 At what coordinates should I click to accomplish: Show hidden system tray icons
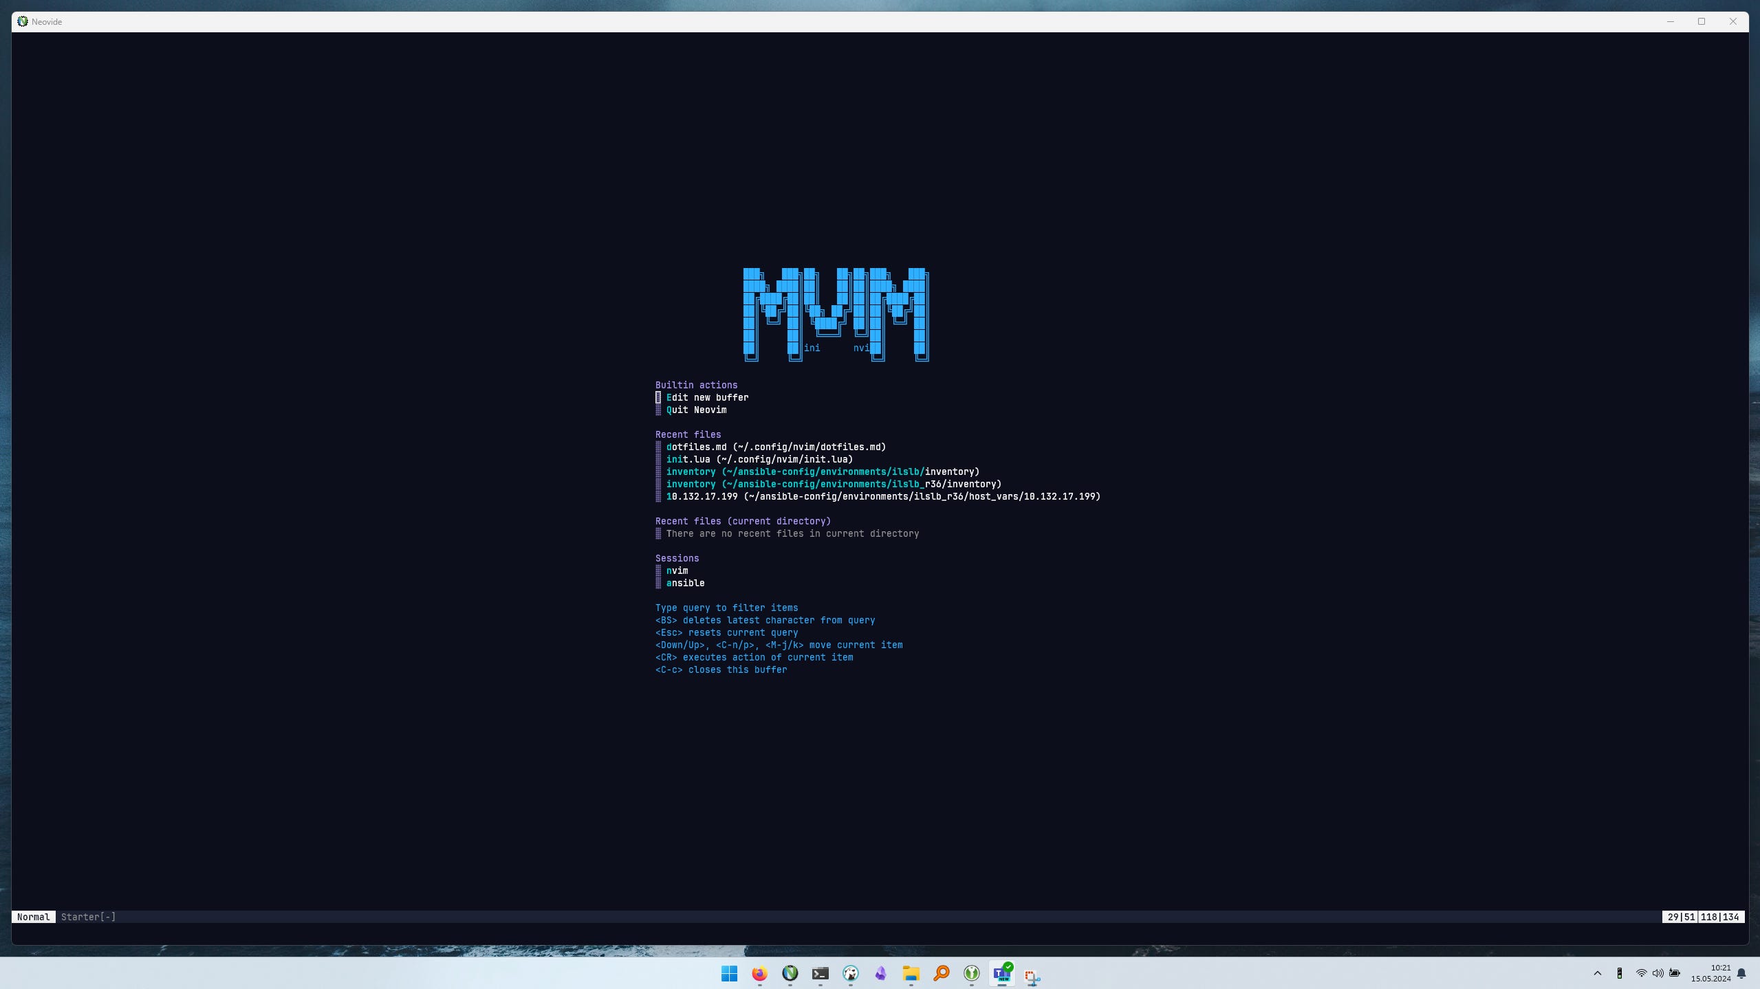pos(1597,973)
